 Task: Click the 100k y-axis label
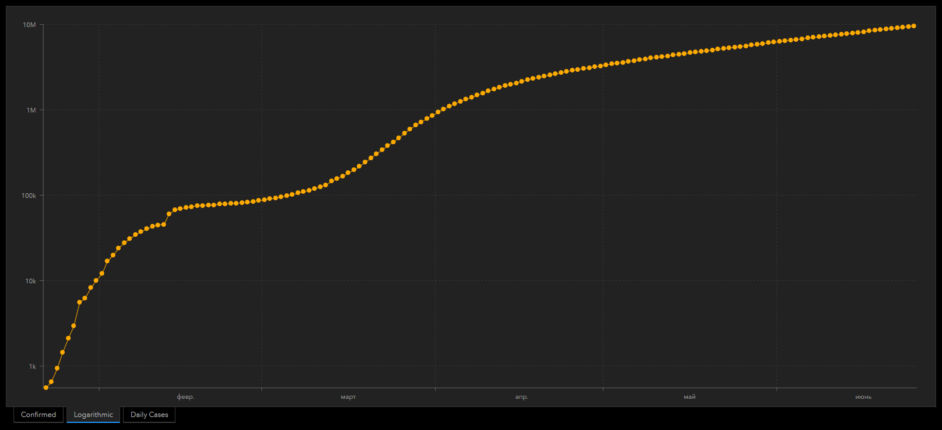pos(29,196)
